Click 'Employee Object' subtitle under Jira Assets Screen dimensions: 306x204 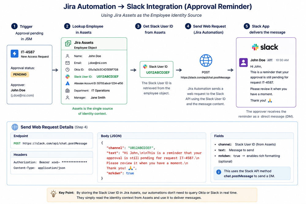85,48
